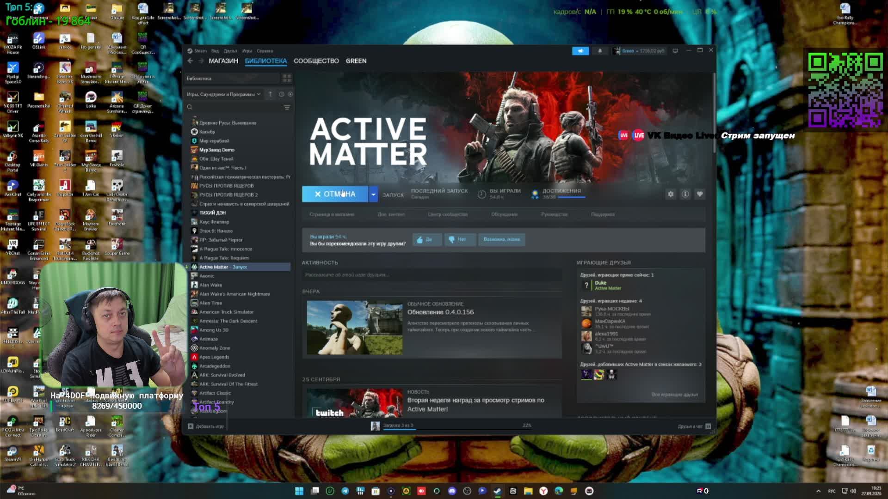Open Telegram from the taskbar
Image resolution: width=888 pixels, height=499 pixels.
click(x=345, y=491)
